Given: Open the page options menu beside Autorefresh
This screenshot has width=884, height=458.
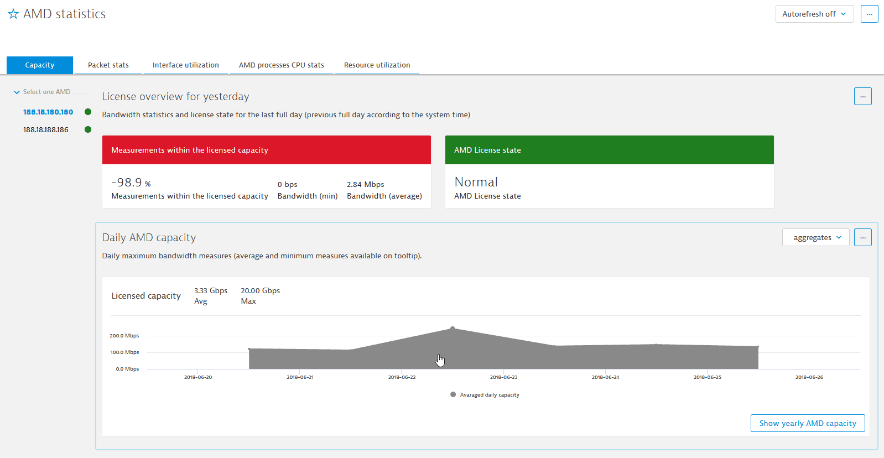Looking at the screenshot, I should (x=870, y=14).
